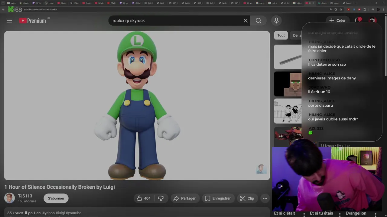
Task: Open the options dots beside 'Et si tu étais'
Action: coord(340,215)
